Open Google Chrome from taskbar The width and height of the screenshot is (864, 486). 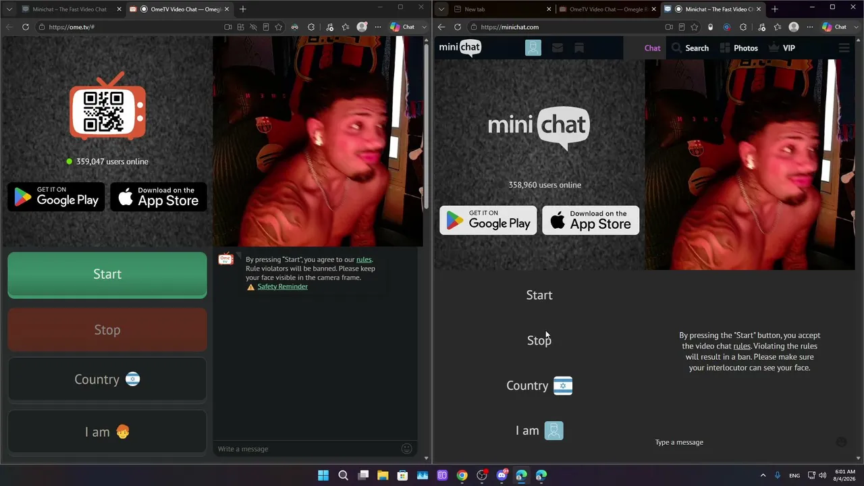pos(462,475)
